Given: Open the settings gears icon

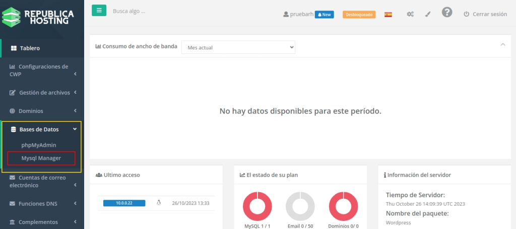Looking at the screenshot, I should [x=410, y=15].
